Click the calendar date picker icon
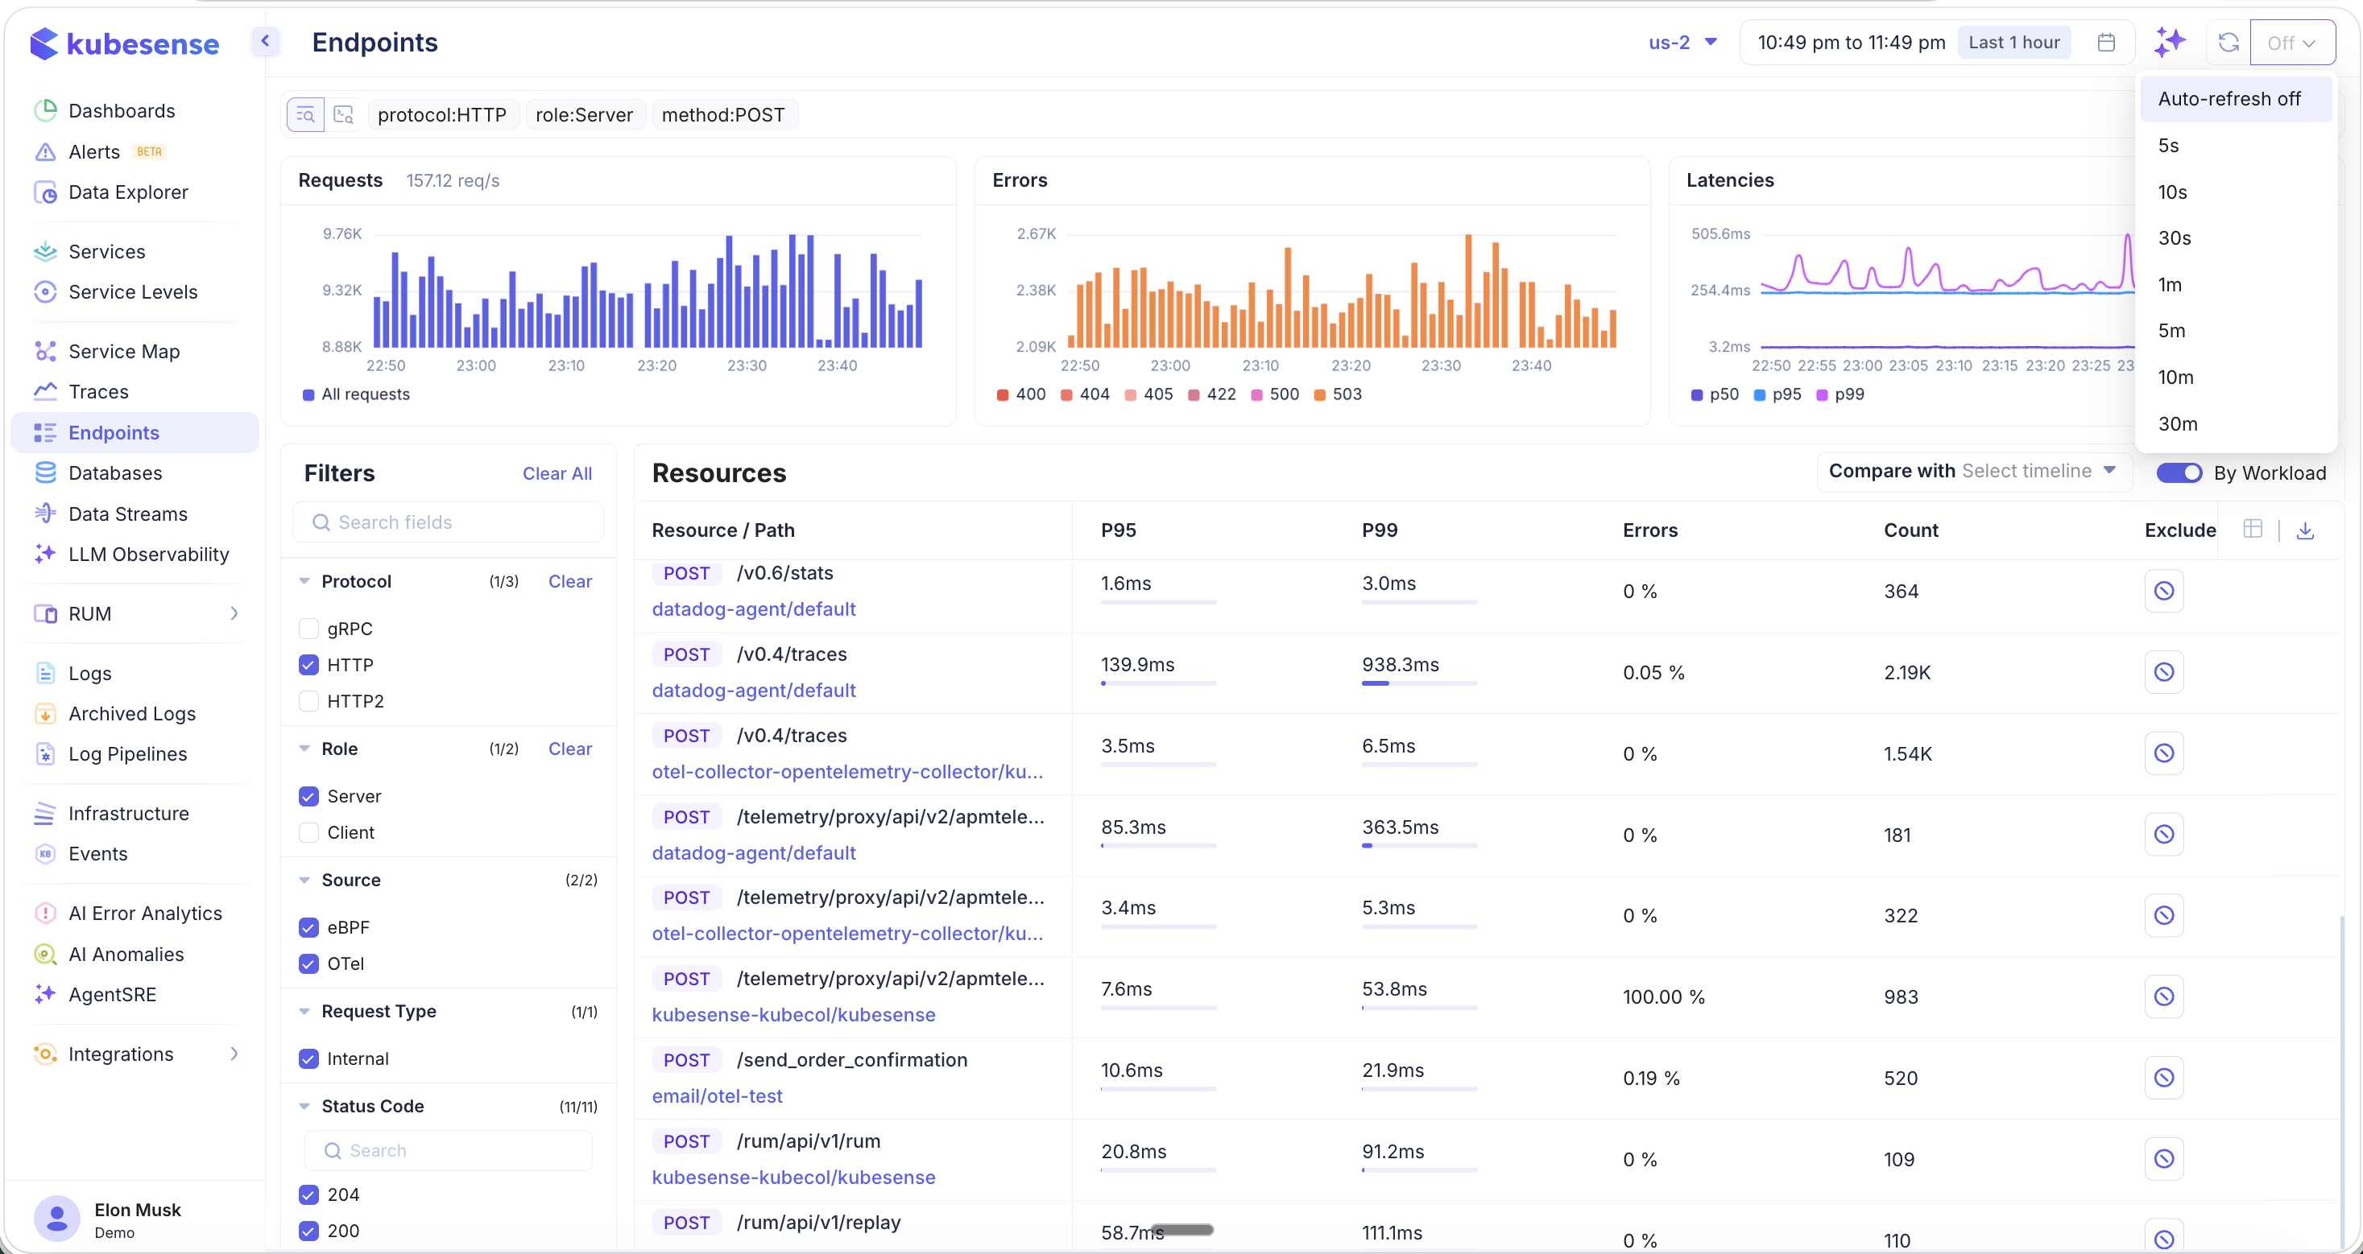 point(2106,42)
